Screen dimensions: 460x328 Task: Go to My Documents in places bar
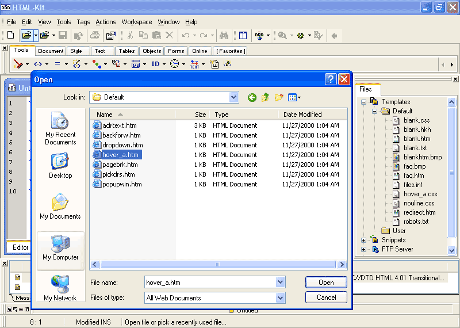click(60, 206)
